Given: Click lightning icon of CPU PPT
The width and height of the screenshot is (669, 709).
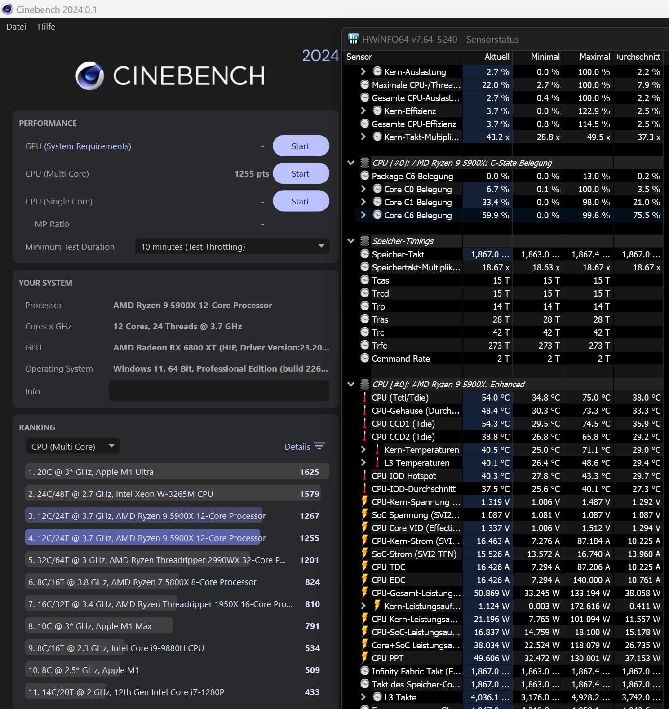Looking at the screenshot, I should pyautogui.click(x=364, y=658).
